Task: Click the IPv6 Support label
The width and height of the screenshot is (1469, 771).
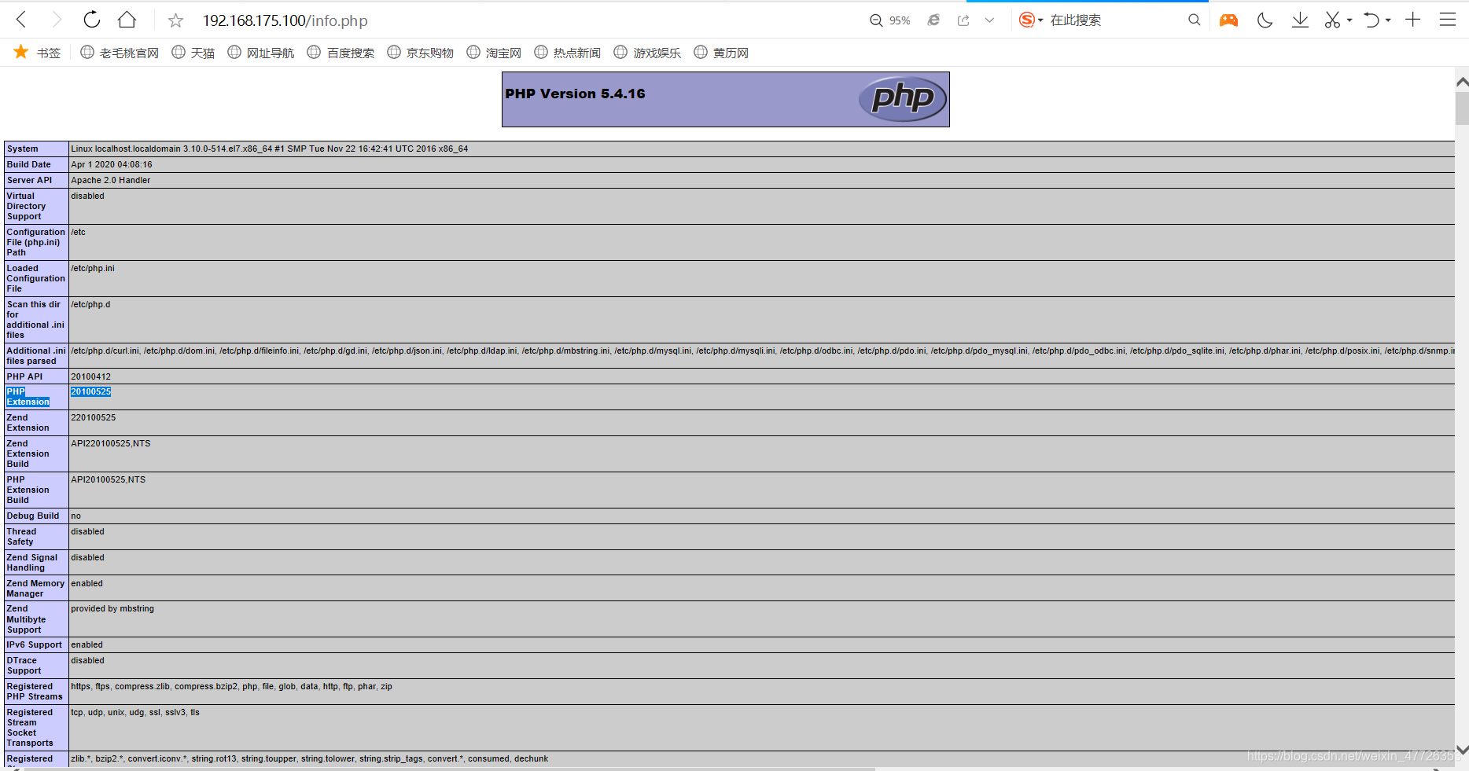Action: pos(35,644)
